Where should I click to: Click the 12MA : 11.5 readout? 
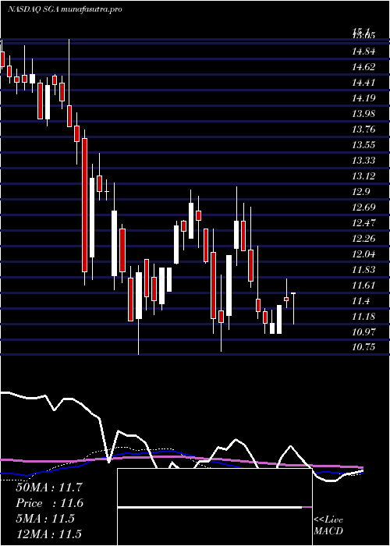point(48,534)
